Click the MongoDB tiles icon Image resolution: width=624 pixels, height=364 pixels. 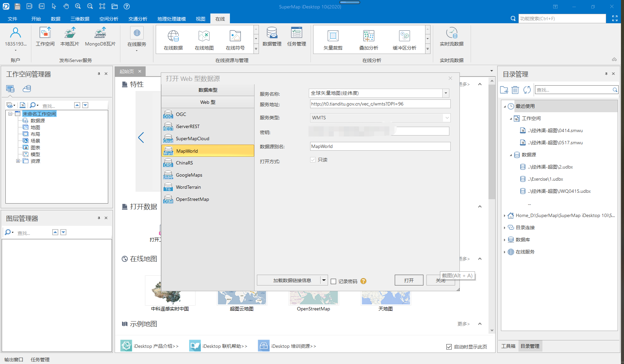[x=100, y=33]
